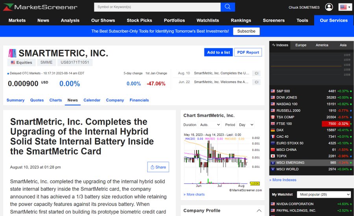Click the x100K yellow chart label
Image resolution: width=354 pixels, height=216 pixels.
pyautogui.click(x=255, y=183)
